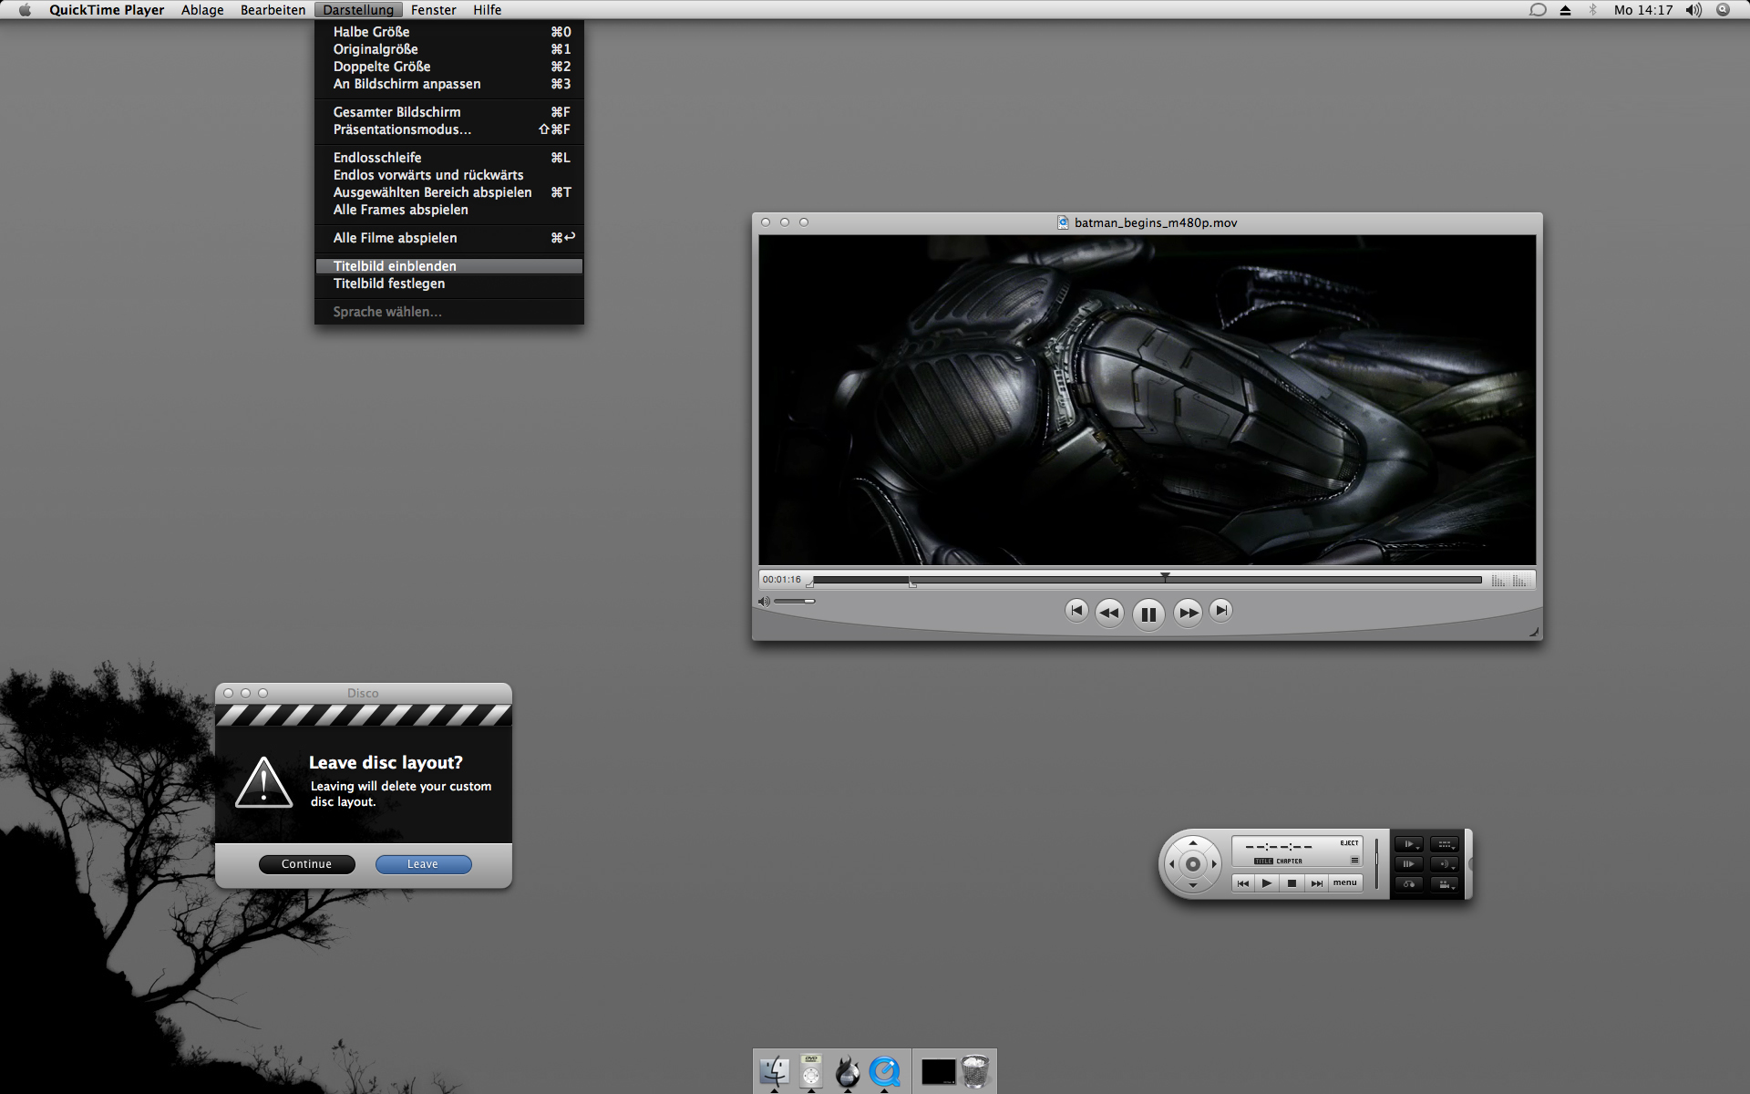Image resolution: width=1750 pixels, height=1094 pixels.
Task: Click Play on DVD Player controller
Action: (1267, 883)
